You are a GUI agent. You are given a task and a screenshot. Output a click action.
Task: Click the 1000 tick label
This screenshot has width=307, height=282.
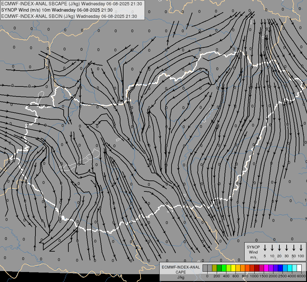click(x=254, y=276)
